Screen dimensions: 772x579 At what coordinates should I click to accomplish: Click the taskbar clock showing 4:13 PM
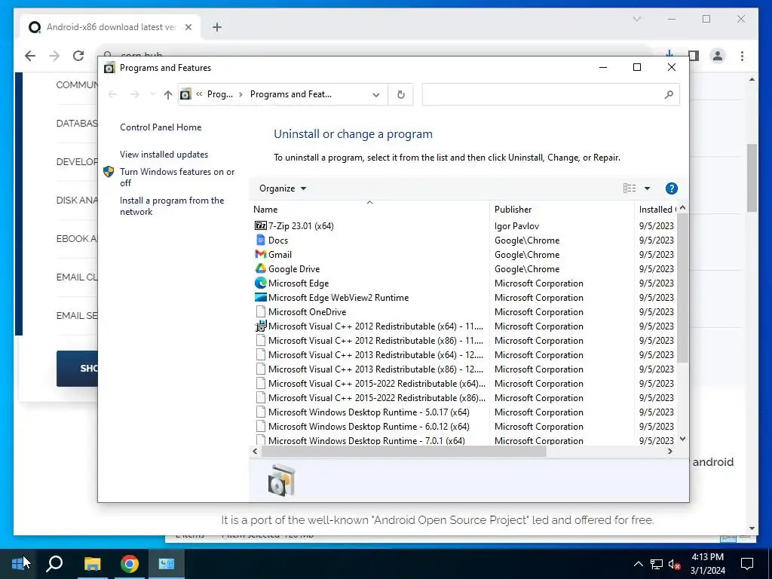point(707,564)
